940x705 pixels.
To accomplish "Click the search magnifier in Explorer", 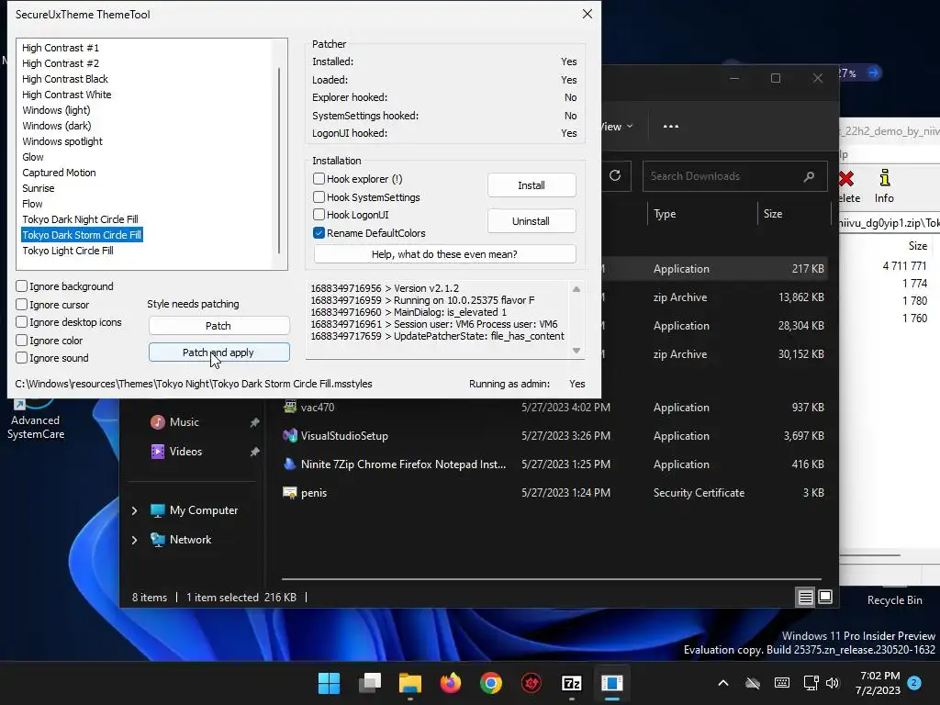I will pos(809,176).
